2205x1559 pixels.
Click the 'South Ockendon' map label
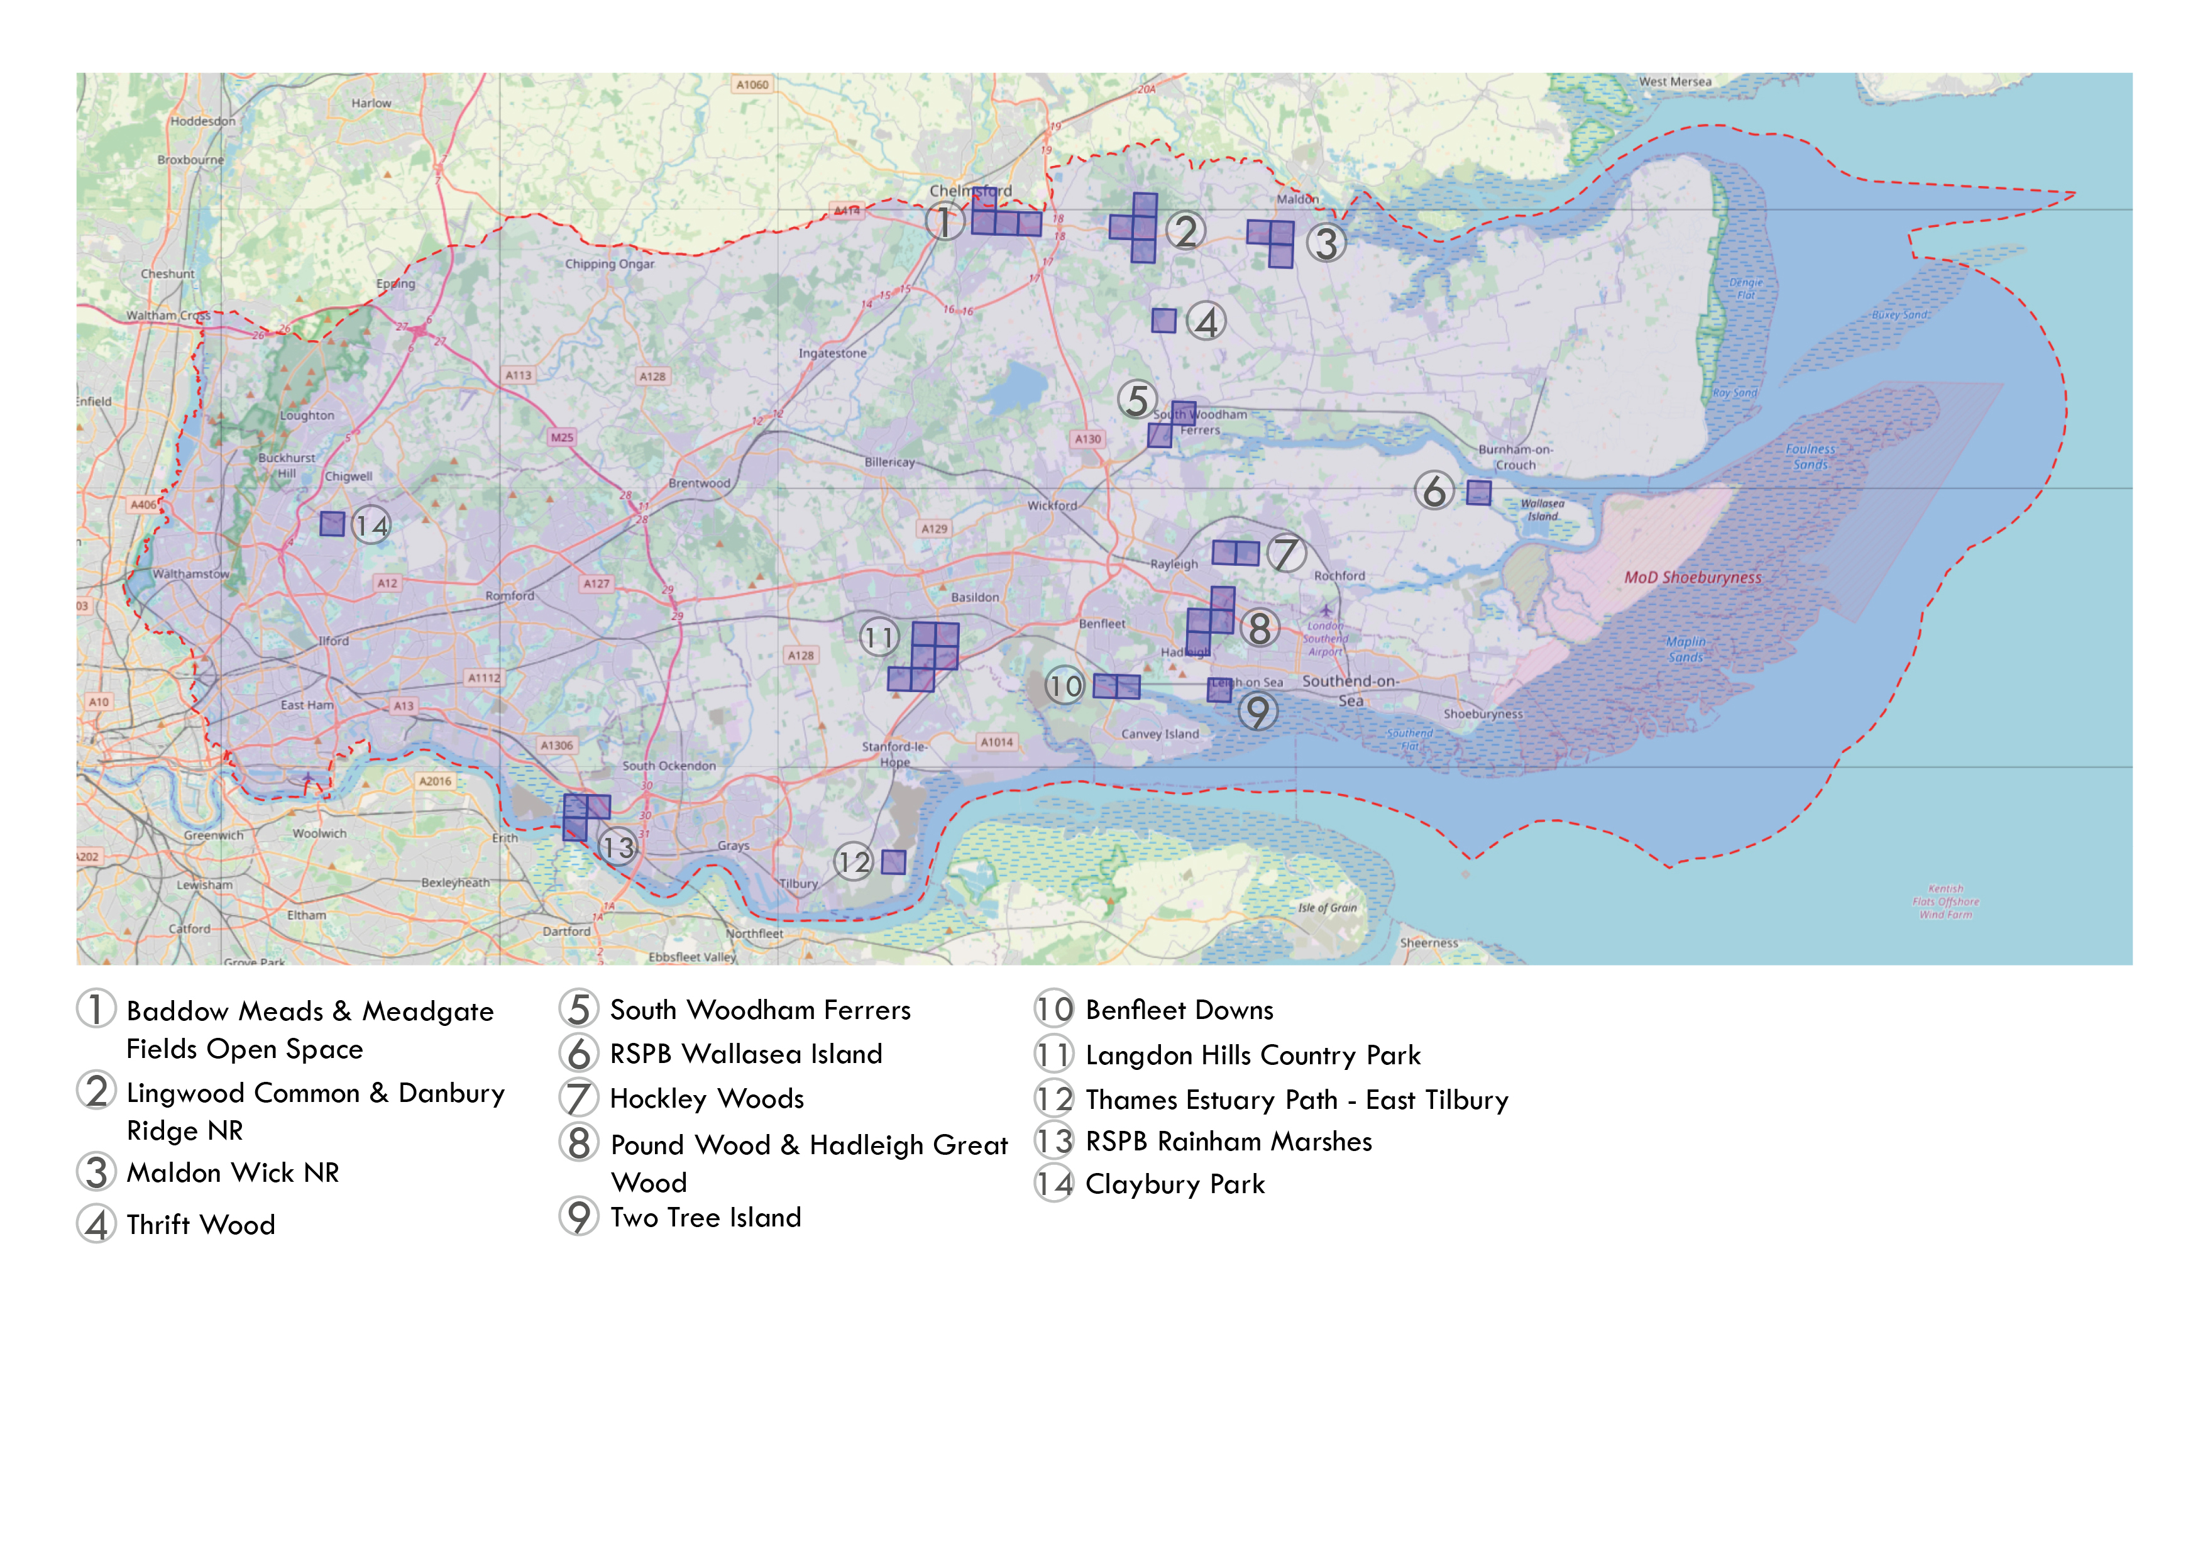(669, 766)
